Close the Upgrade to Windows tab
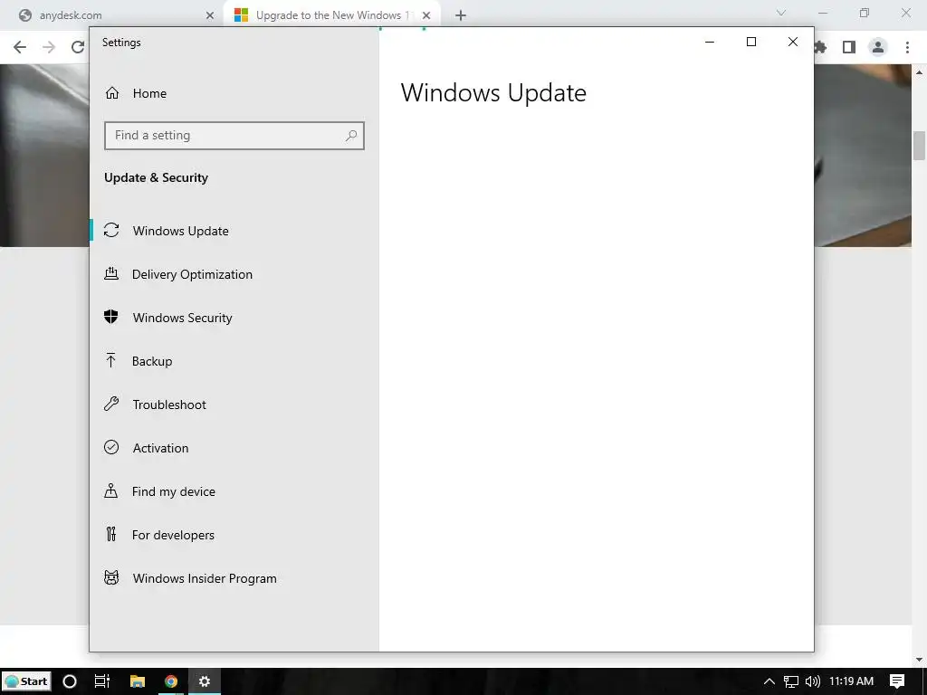Image resolution: width=927 pixels, height=695 pixels. 426,15
